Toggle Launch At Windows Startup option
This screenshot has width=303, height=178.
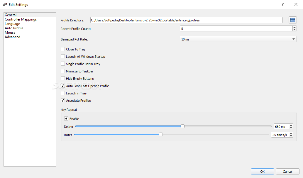point(63,57)
